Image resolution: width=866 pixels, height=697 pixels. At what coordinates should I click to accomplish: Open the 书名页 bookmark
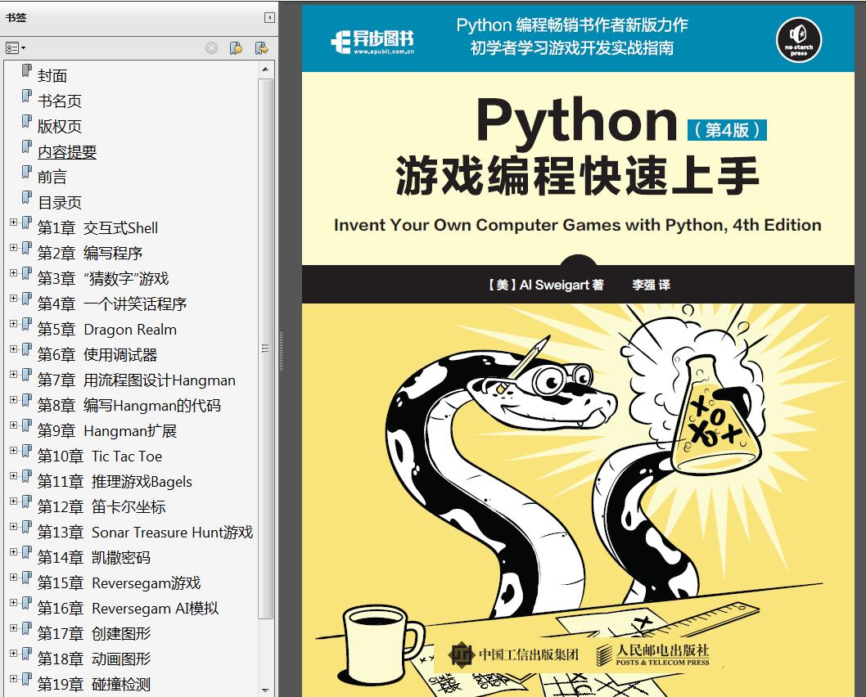point(60,101)
